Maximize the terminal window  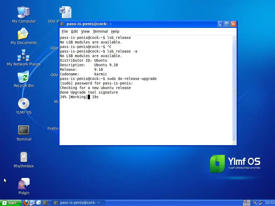(227, 24)
